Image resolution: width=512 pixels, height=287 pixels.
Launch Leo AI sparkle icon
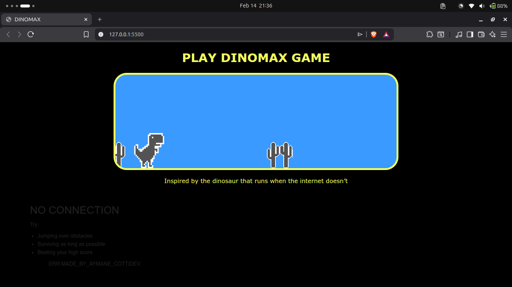coord(493,34)
